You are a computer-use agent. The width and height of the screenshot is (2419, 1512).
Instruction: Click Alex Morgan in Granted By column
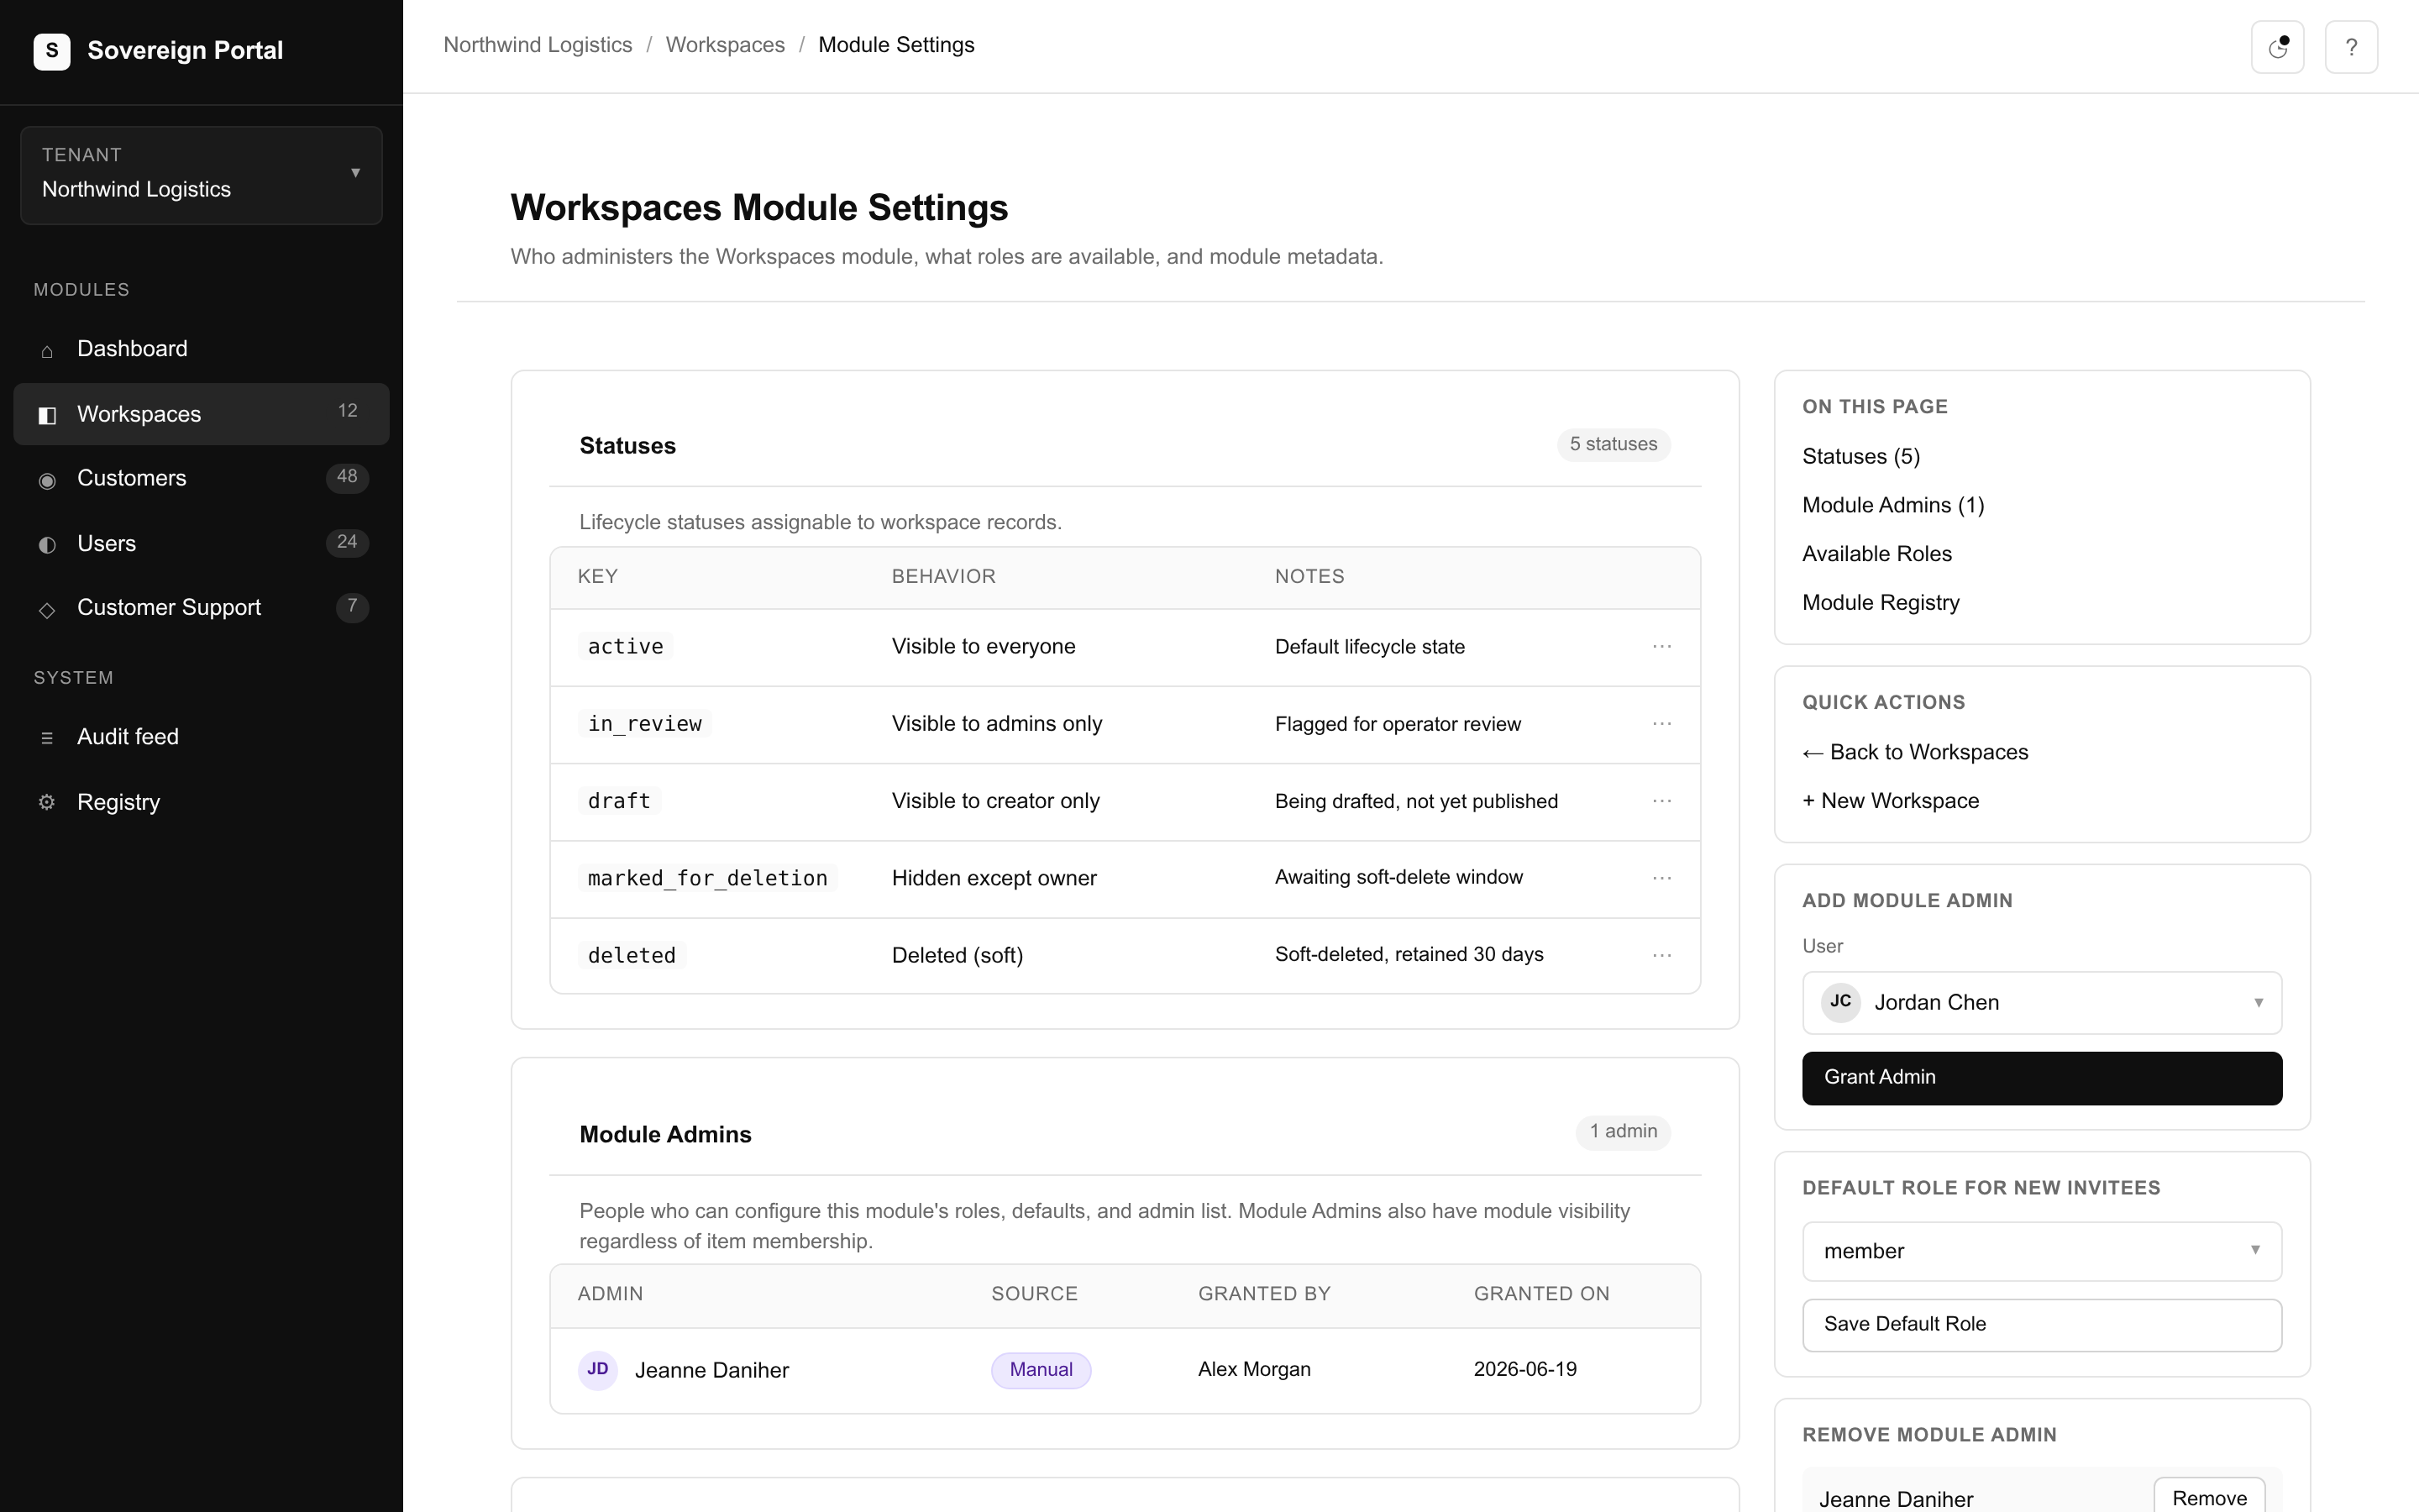(x=1255, y=1370)
